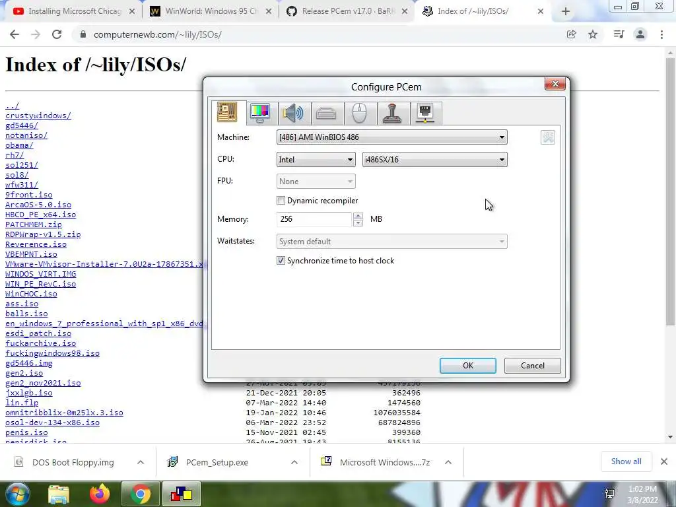
Task: Expand options for PCem_Setup.exe download
Action: pos(294,462)
